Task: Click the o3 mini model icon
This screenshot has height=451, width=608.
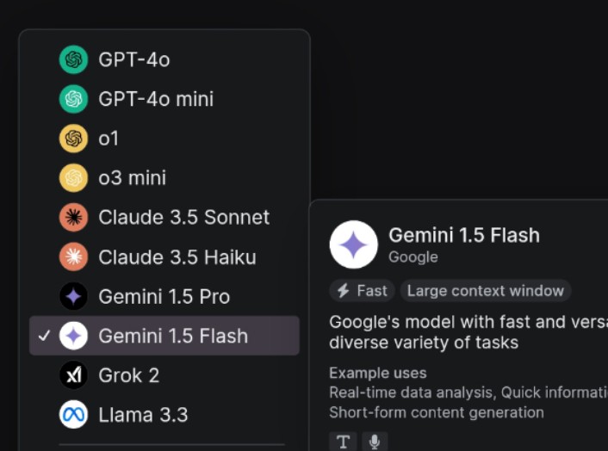Action: pyautogui.click(x=74, y=178)
